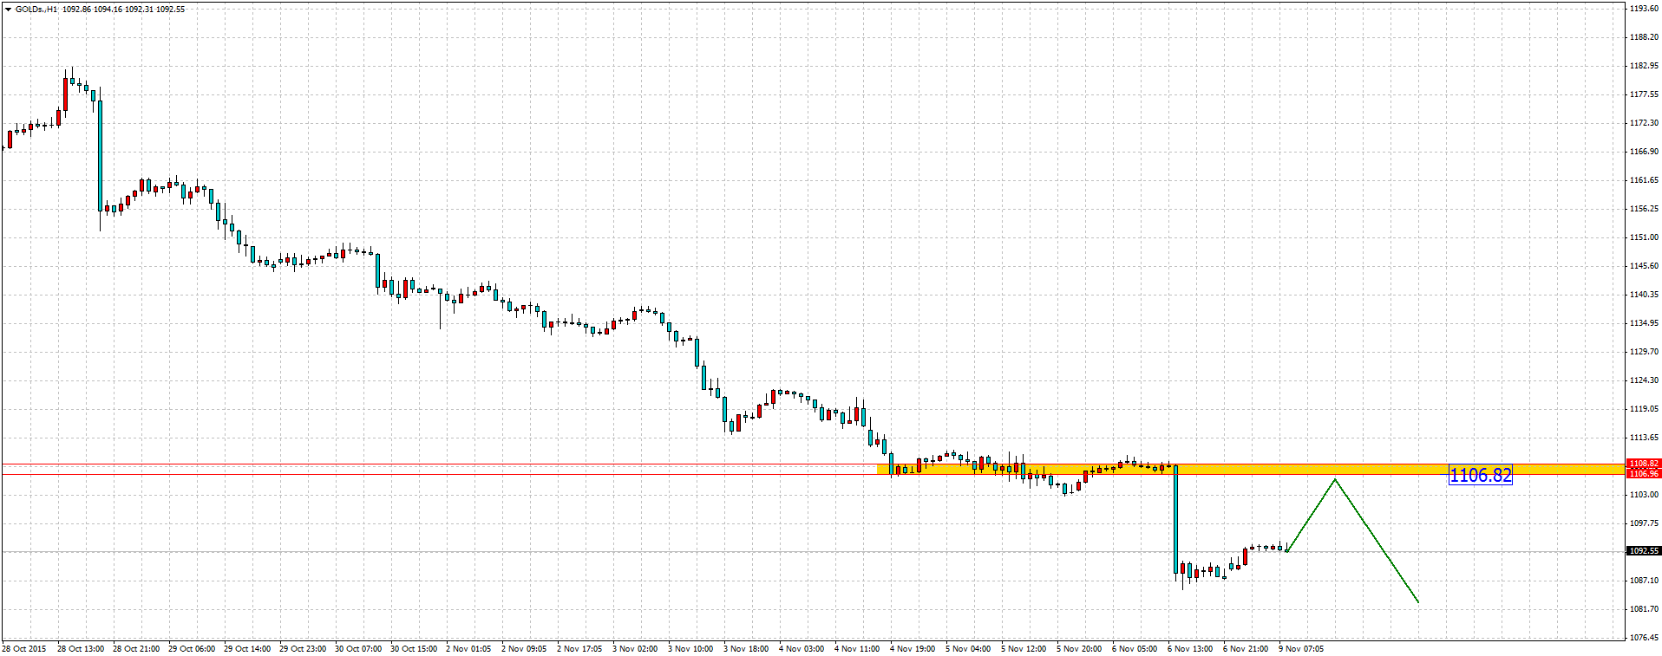Click the red 1106.96 price tag
Image resolution: width=1662 pixels, height=656 pixels.
pyautogui.click(x=1644, y=474)
